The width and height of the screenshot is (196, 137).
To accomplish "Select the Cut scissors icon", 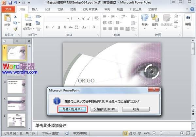I will point(15,17).
